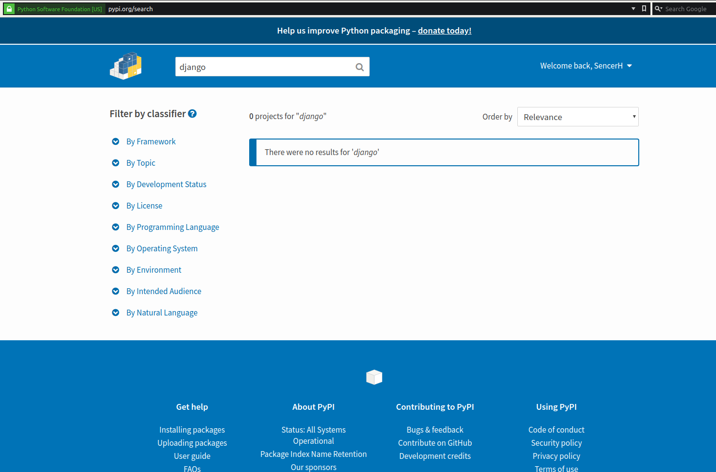Click the search magnifier icon
The height and width of the screenshot is (472, 716).
click(x=359, y=67)
